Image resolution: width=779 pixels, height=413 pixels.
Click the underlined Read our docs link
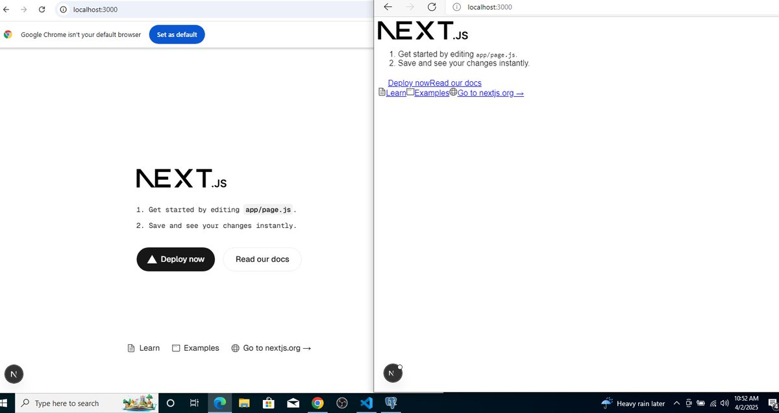coord(455,83)
